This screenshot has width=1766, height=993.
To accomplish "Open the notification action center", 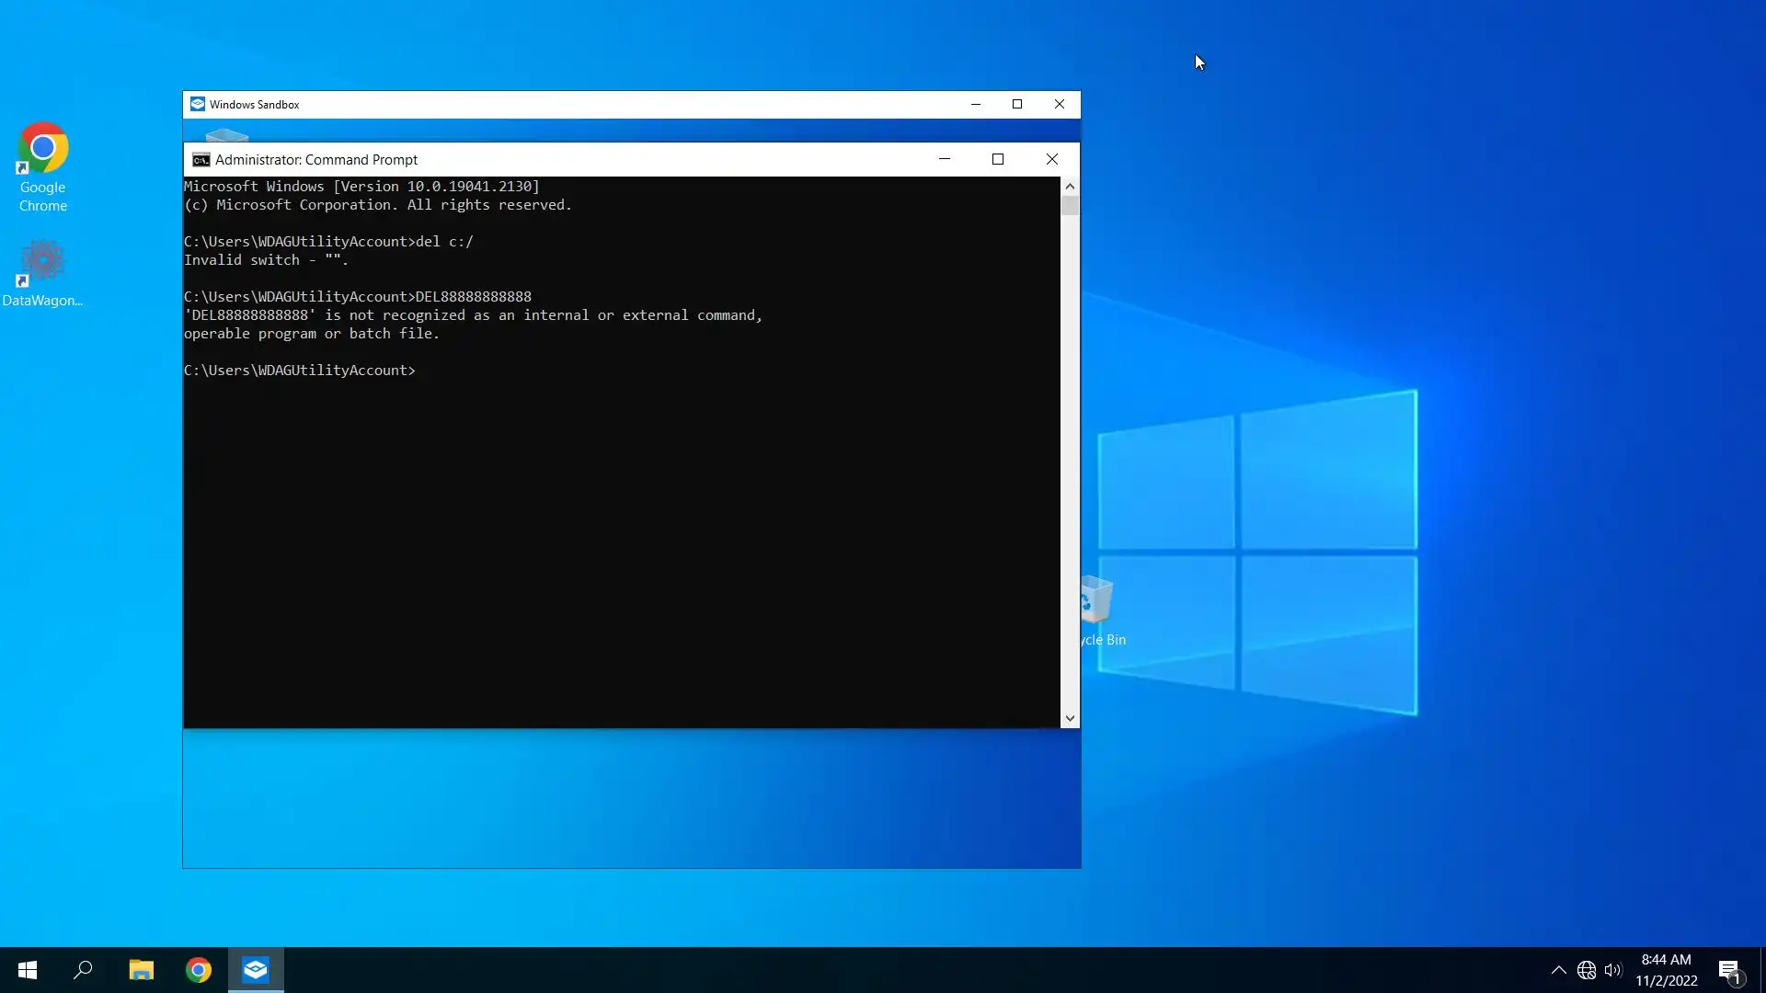I will pyautogui.click(x=1728, y=970).
